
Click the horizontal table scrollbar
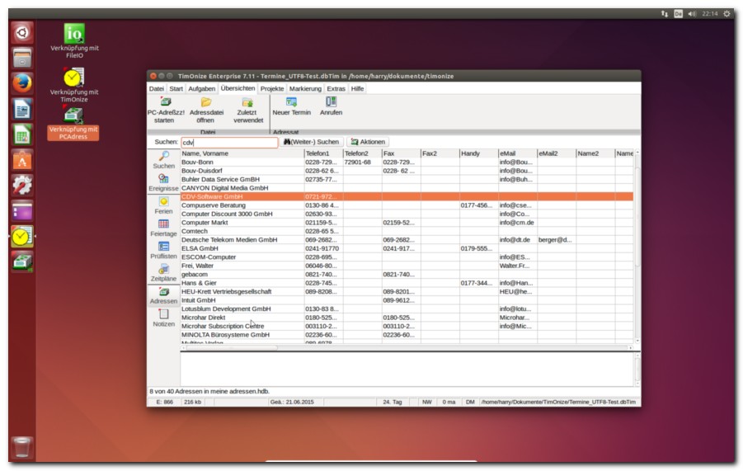[407, 348]
